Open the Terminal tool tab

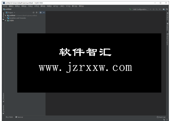19,117
